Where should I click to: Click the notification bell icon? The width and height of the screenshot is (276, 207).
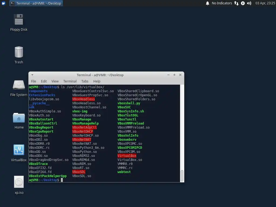coord(208,3)
